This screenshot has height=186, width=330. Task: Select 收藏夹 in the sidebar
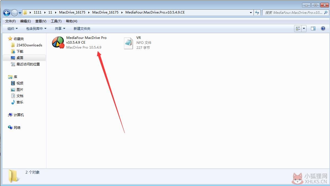click(19, 39)
